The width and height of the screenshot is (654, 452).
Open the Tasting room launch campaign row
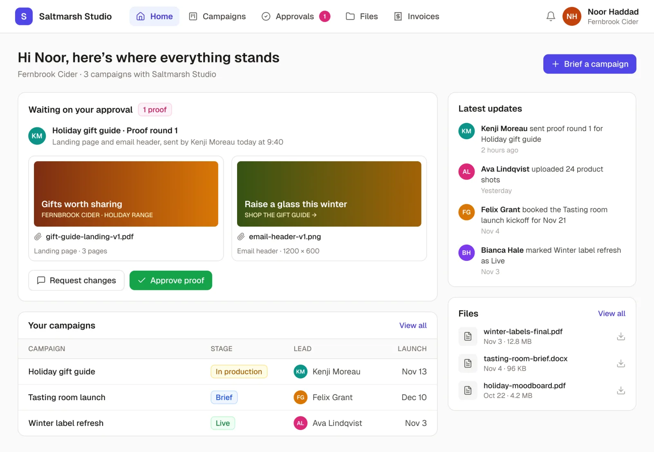[x=227, y=397]
